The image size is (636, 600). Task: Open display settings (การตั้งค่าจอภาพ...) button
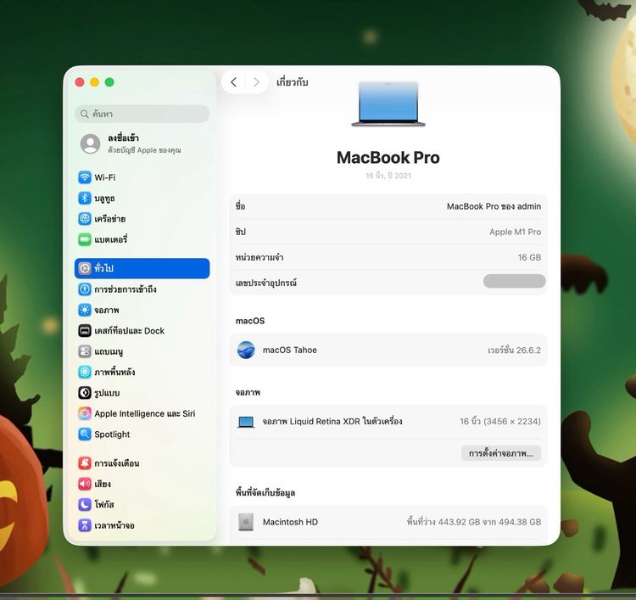coord(501,453)
